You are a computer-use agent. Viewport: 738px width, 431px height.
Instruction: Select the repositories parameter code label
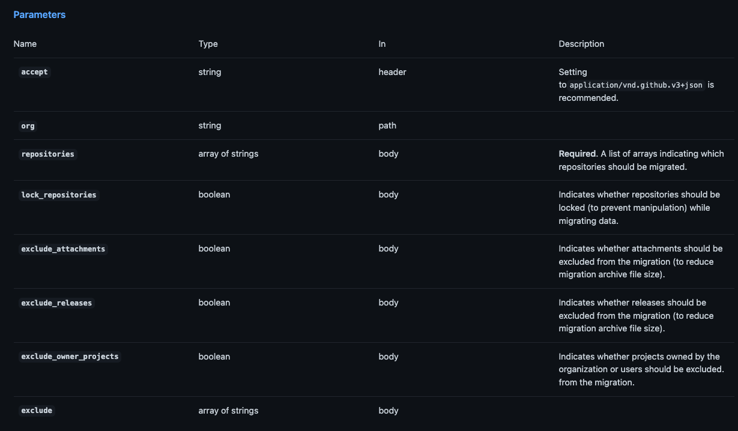[47, 154]
